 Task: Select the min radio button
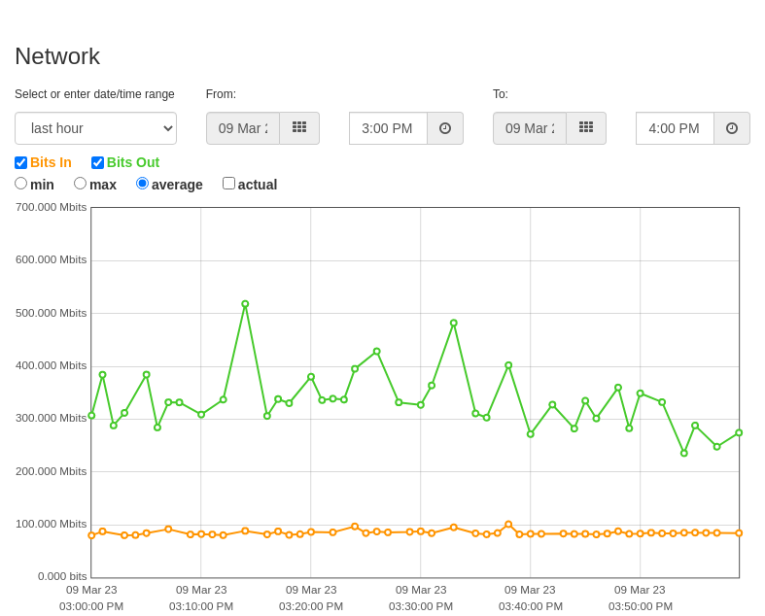(x=20, y=184)
